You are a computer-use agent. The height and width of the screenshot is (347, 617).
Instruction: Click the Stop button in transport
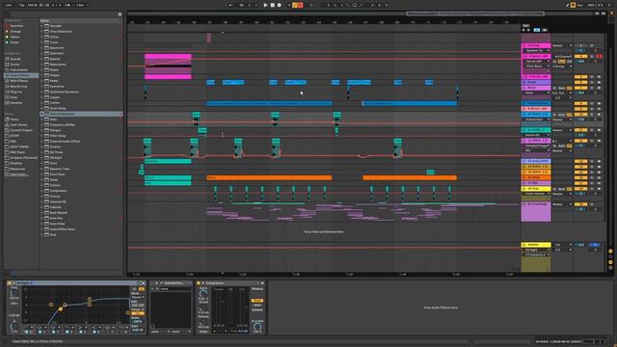272,5
